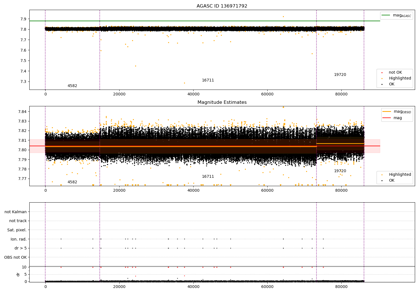
Task: Click x-tick '20000' under the dr flags plot
Action: coord(119,287)
